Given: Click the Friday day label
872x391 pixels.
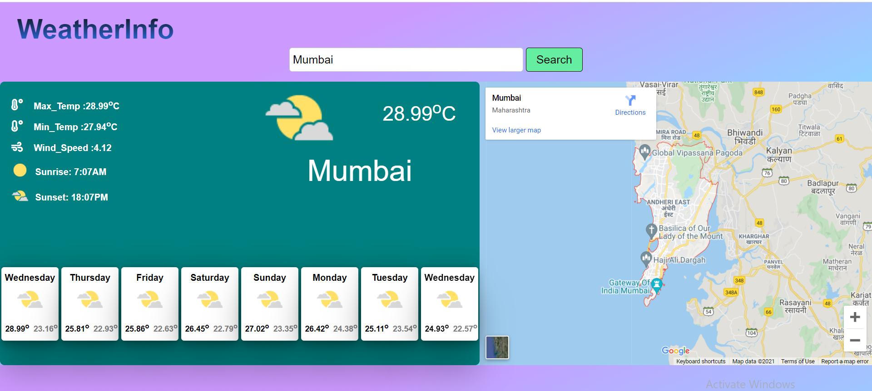Looking at the screenshot, I should point(150,278).
